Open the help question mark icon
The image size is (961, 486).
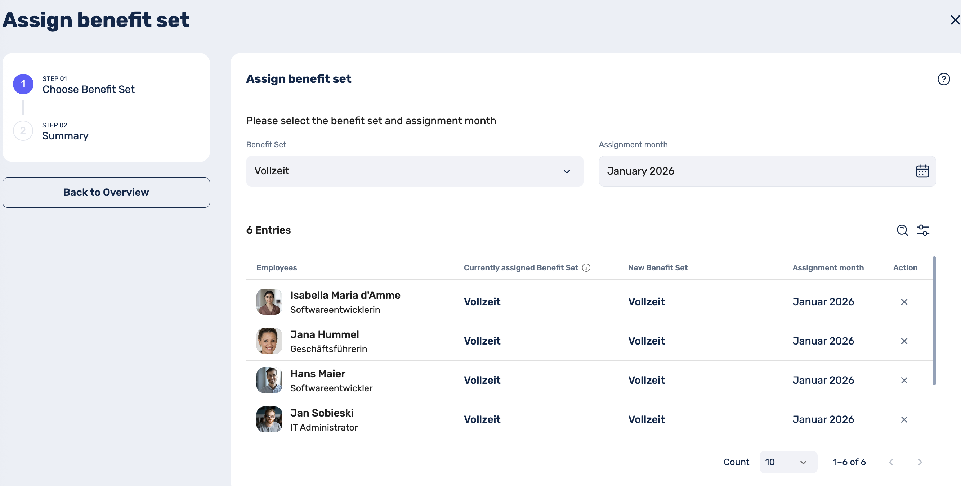point(943,79)
